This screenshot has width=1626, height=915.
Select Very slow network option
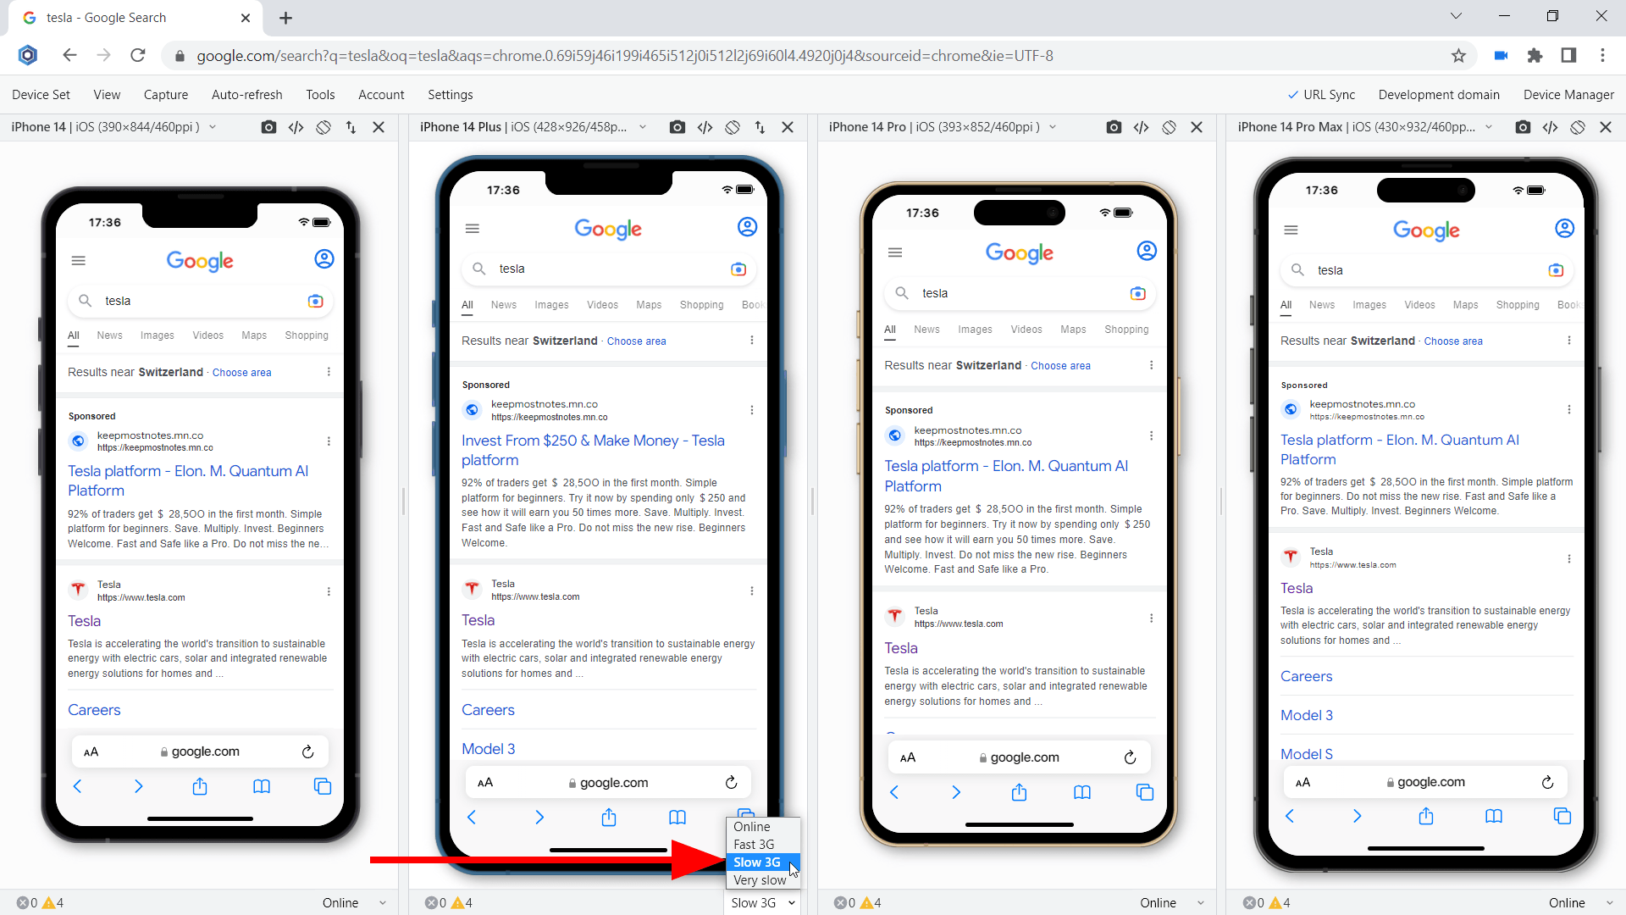760,880
